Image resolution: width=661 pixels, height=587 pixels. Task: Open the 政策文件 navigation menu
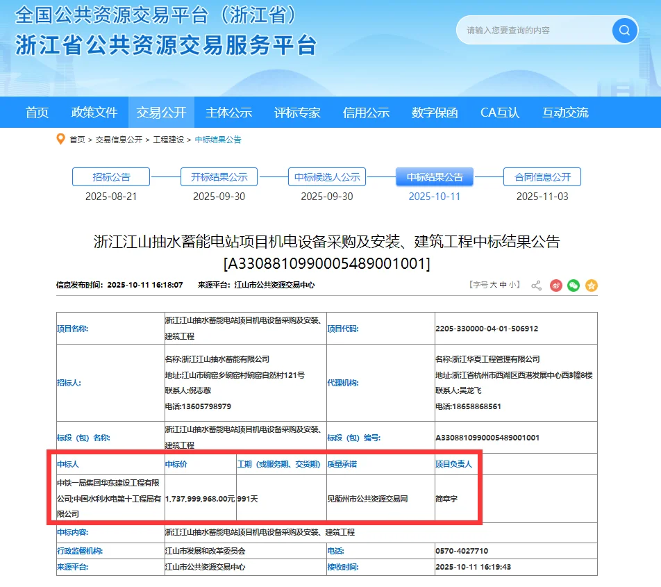coord(94,112)
